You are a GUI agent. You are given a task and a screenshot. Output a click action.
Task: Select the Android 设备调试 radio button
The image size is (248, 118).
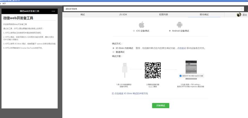pyautogui.click(x=170, y=31)
